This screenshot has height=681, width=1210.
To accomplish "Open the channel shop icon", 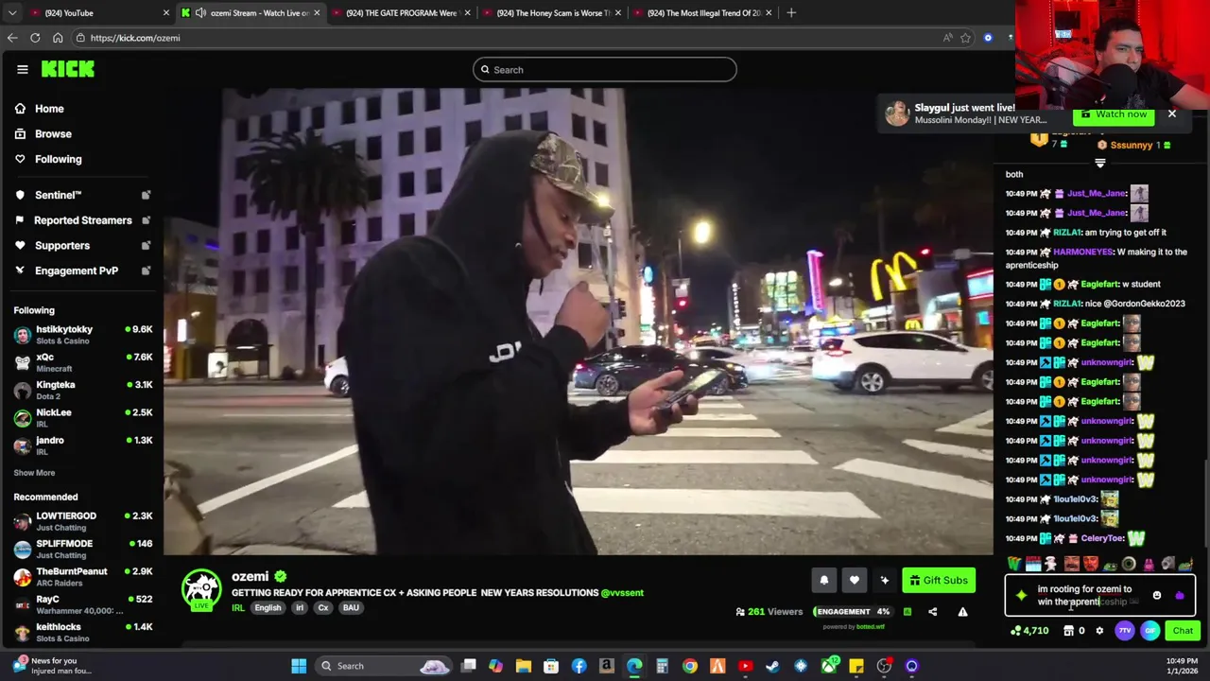I will click(1068, 631).
